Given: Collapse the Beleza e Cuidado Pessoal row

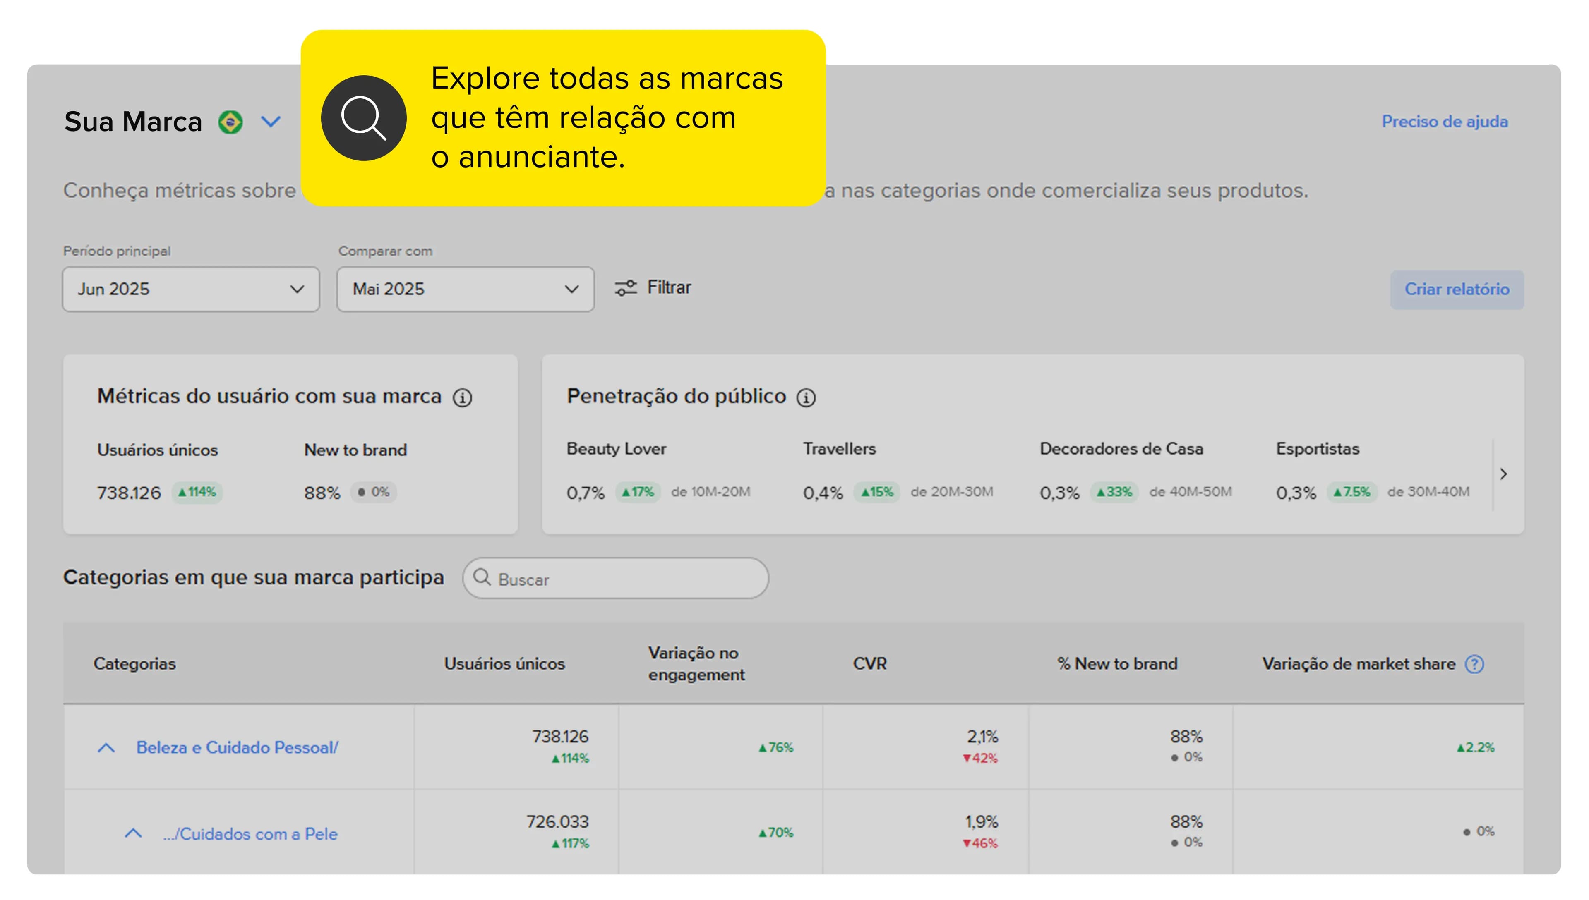Looking at the screenshot, I should point(106,748).
